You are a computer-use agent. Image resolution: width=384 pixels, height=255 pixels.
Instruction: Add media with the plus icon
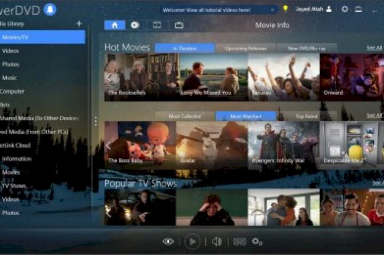tap(79, 24)
